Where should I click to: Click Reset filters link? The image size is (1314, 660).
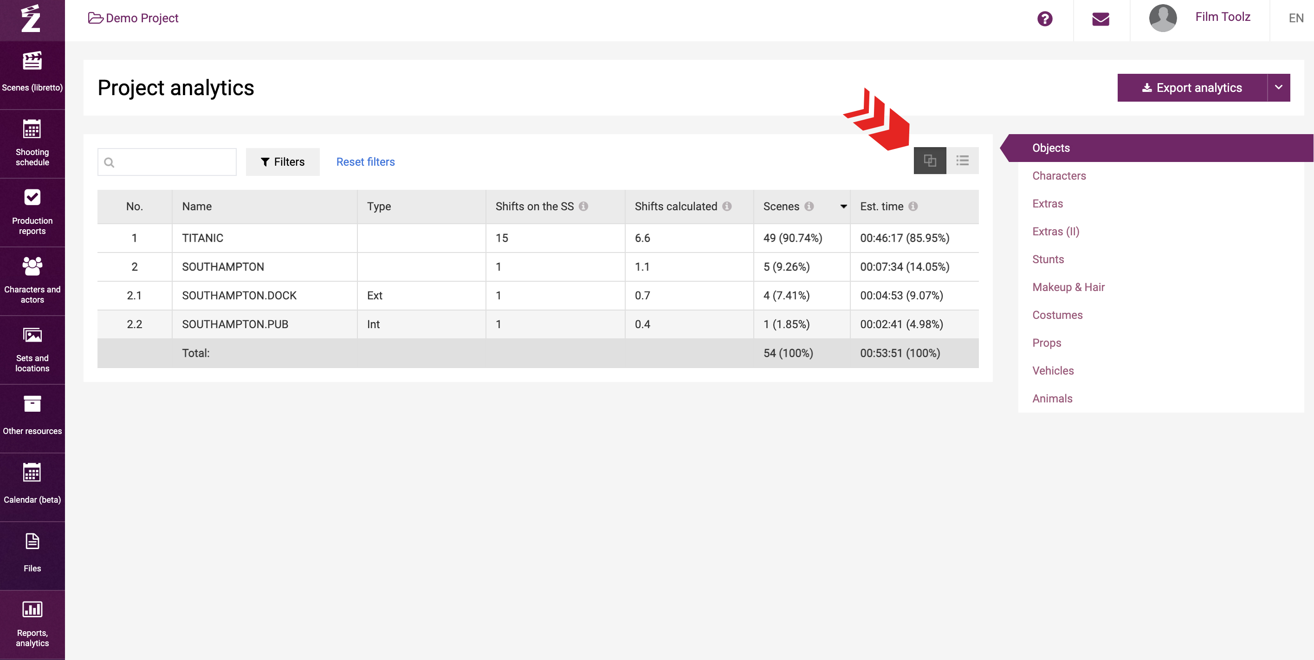[x=365, y=162]
